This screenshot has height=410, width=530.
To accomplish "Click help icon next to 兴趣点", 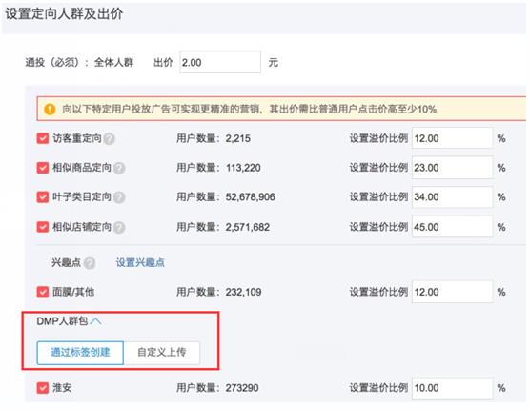I will click(x=90, y=263).
